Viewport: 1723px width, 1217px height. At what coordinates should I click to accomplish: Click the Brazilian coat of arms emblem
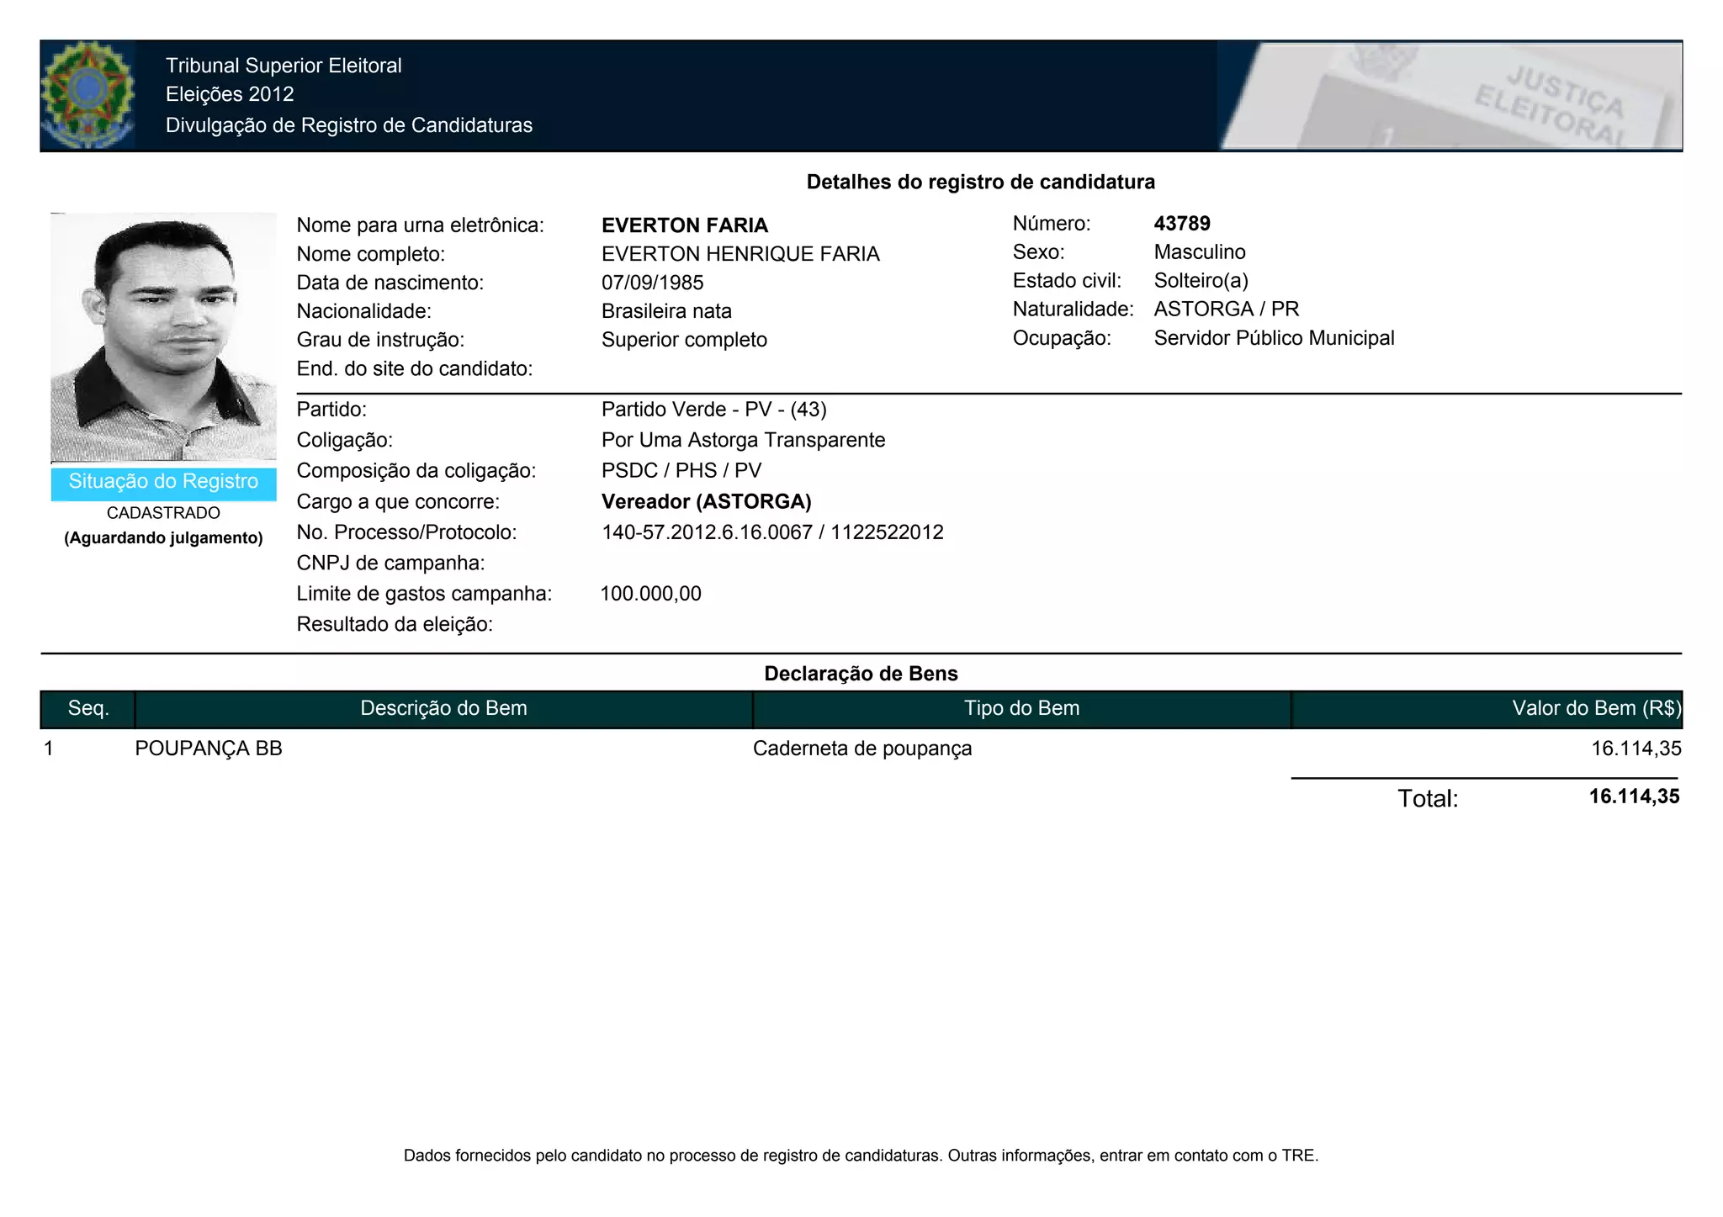(87, 95)
